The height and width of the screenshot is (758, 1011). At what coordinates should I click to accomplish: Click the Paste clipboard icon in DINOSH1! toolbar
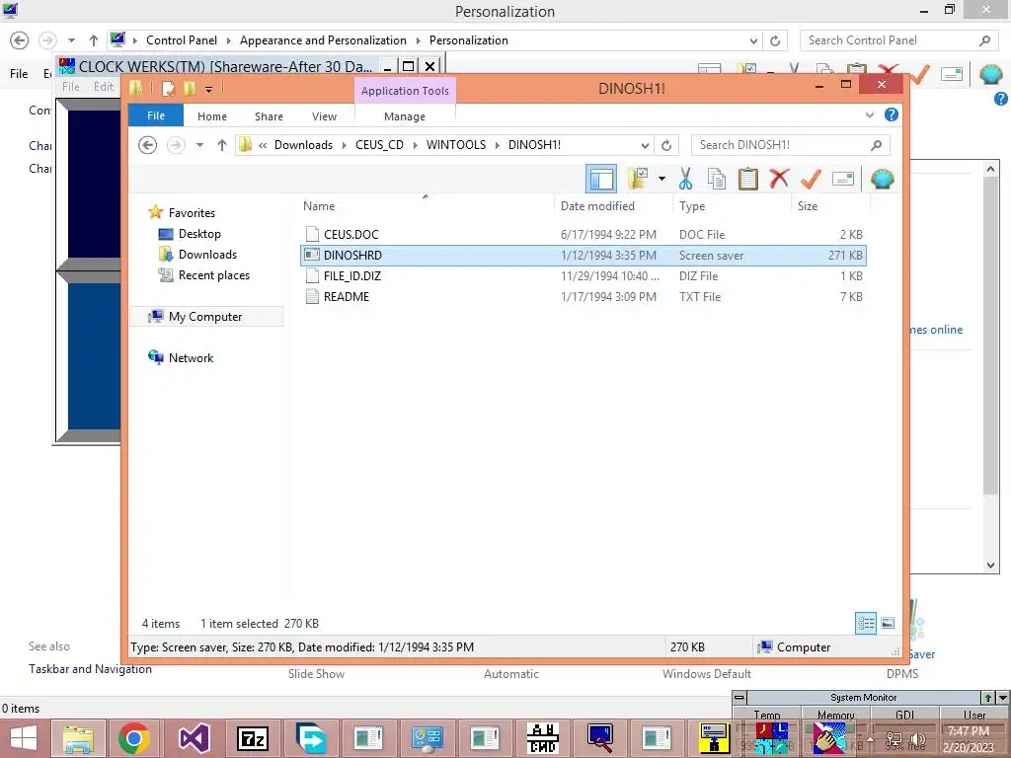pos(748,179)
